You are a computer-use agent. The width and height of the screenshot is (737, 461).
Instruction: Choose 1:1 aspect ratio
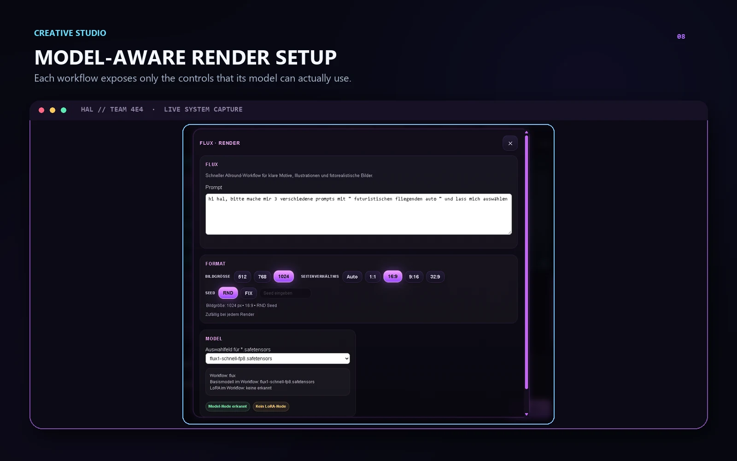(373, 277)
